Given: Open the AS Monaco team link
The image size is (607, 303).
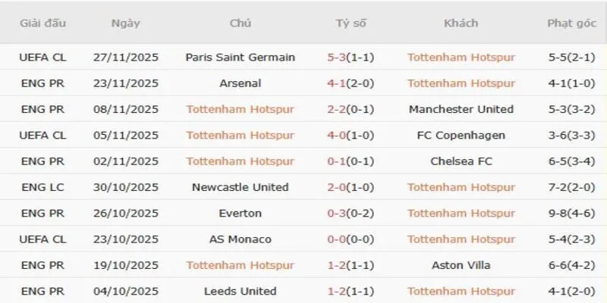Looking at the screenshot, I should (x=240, y=239).
